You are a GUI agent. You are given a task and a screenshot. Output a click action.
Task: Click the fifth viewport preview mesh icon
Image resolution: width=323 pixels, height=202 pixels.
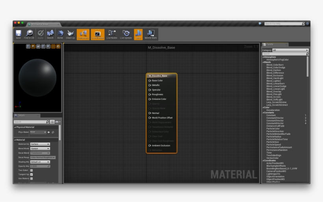click(48, 46)
